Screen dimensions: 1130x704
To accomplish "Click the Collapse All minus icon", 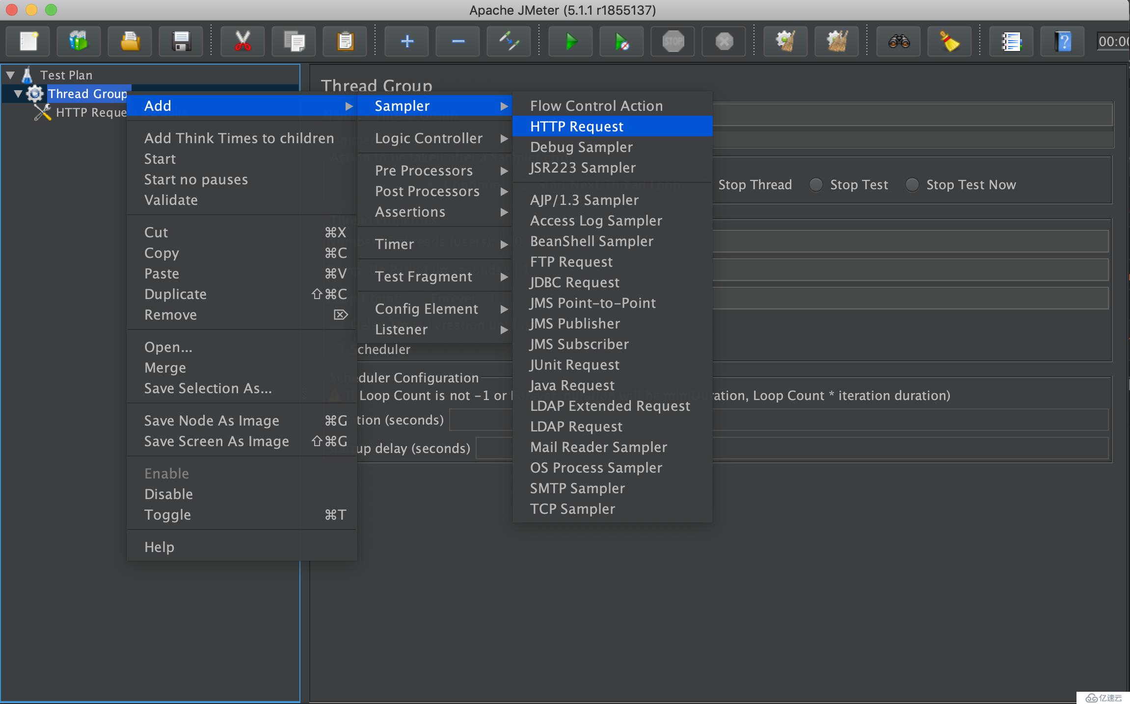I will point(458,41).
